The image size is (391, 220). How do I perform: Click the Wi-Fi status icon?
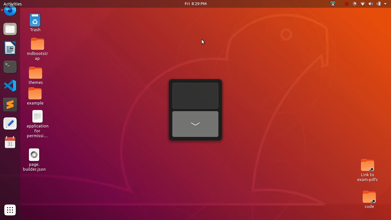tap(363, 4)
